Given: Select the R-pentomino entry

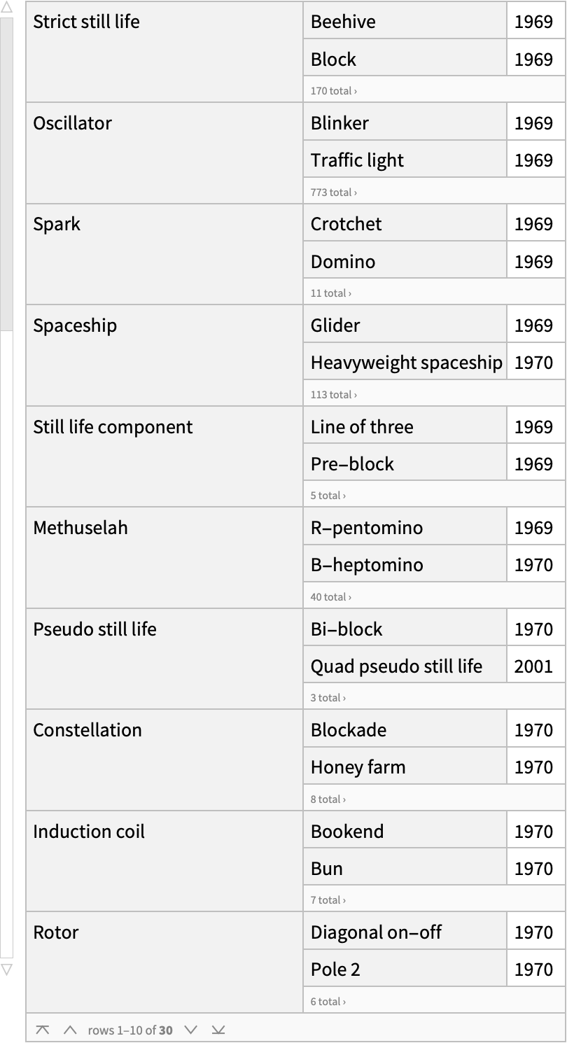Looking at the screenshot, I should (x=367, y=528).
